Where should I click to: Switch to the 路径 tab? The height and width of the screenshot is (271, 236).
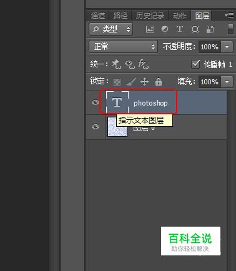(x=120, y=16)
